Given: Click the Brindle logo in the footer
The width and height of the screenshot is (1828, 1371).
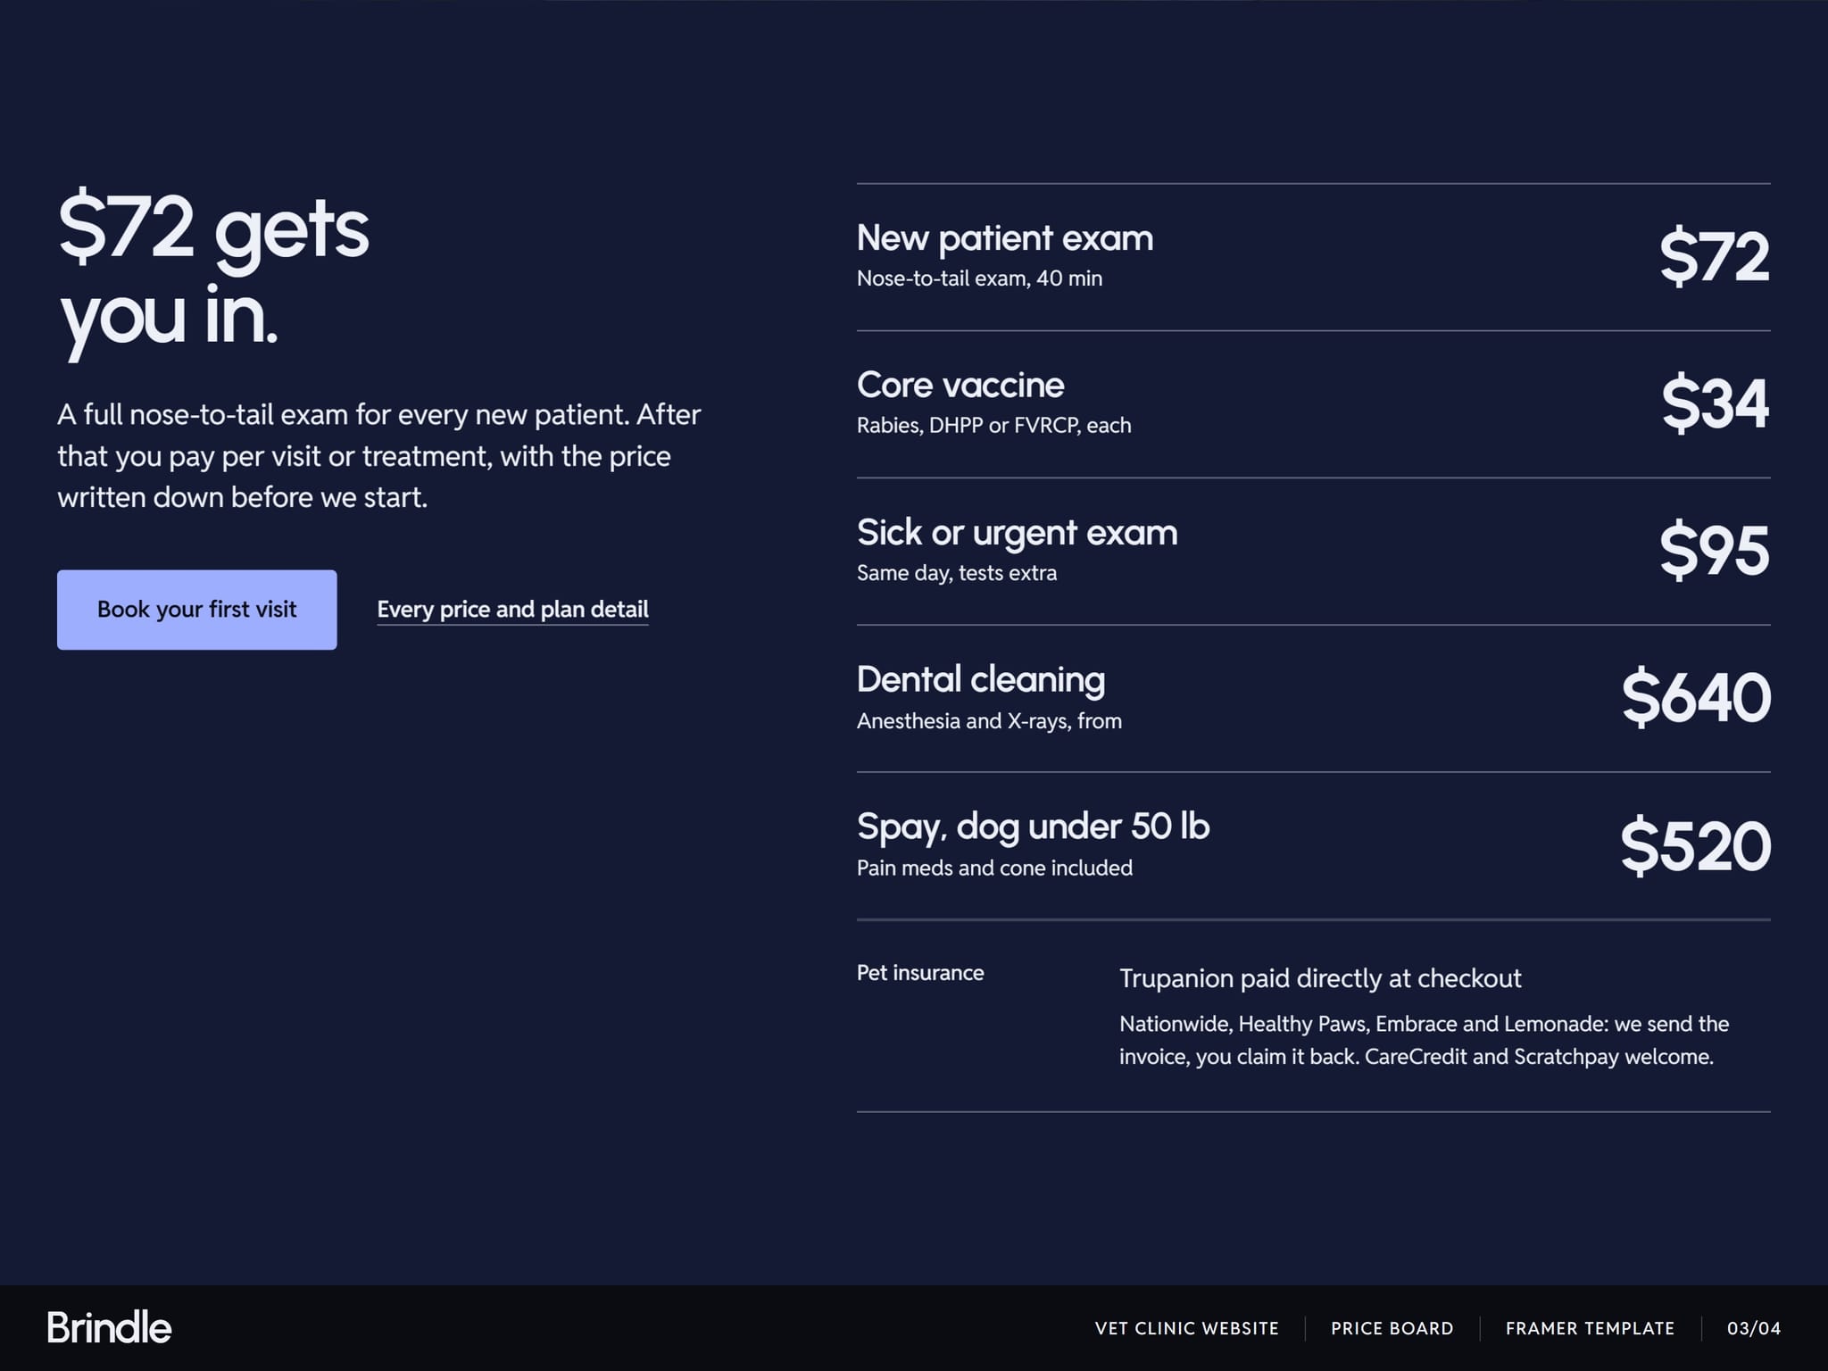Looking at the screenshot, I should 109,1328.
